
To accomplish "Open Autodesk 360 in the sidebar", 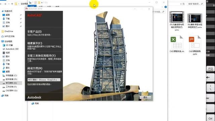I will pos(12,49).
